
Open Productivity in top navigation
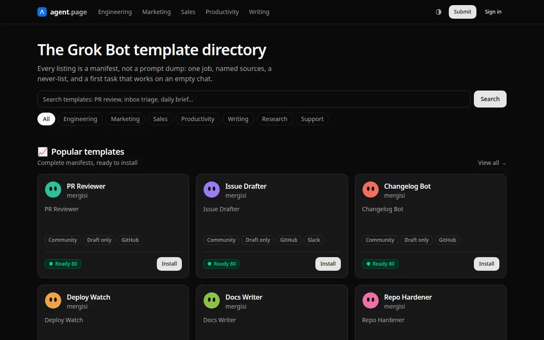(222, 12)
